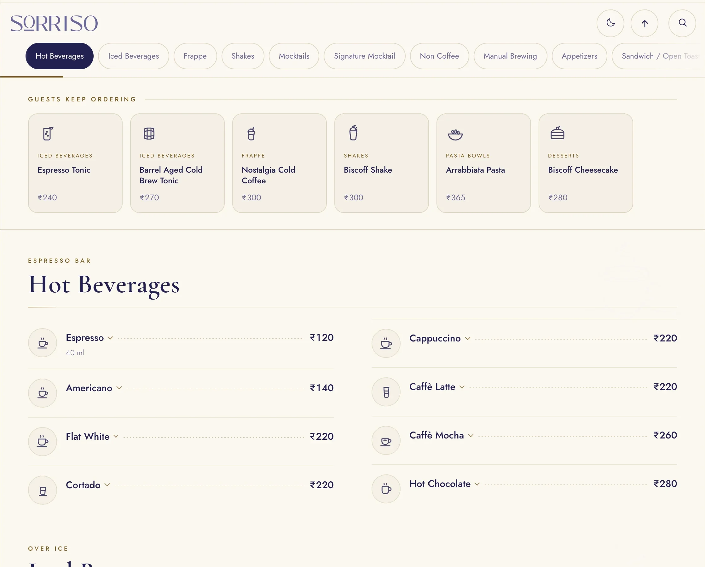This screenshot has height=567, width=705.
Task: Click the Hot Chocolate mug icon
Action: (386, 489)
